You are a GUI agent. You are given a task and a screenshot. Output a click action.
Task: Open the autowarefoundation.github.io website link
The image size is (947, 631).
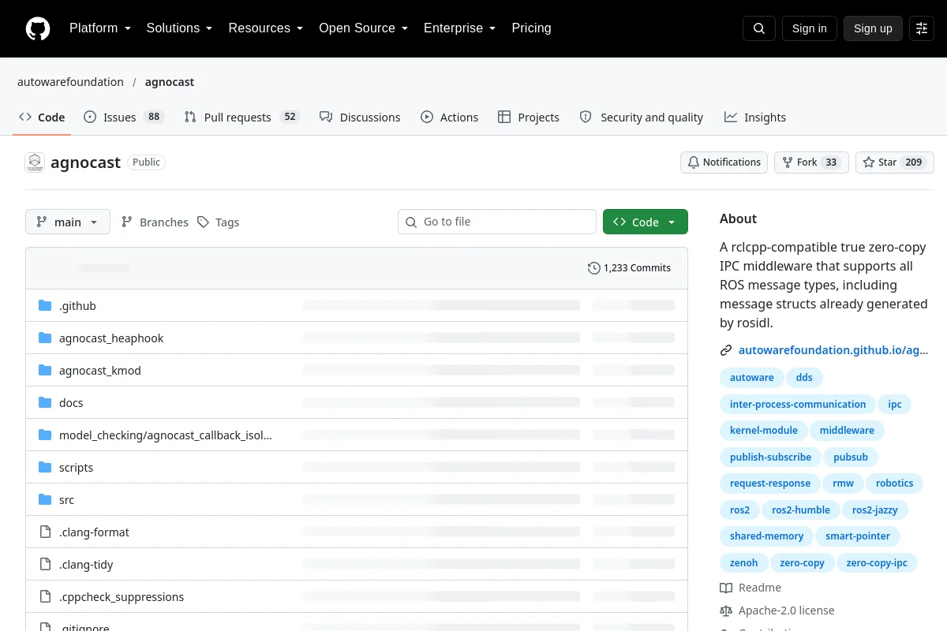coord(833,350)
